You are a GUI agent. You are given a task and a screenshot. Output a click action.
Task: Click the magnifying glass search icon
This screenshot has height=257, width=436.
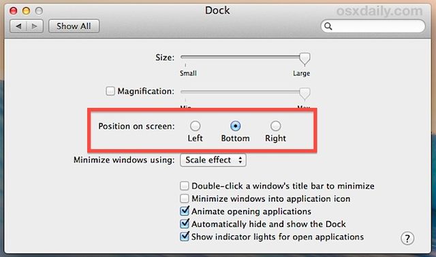(x=328, y=26)
